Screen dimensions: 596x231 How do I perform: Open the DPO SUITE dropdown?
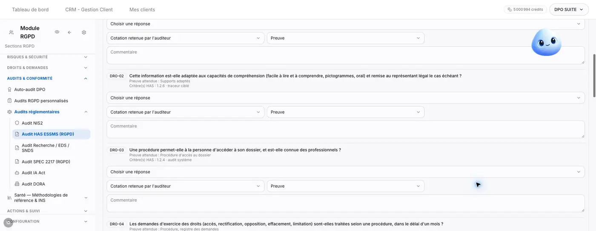[x=569, y=9]
